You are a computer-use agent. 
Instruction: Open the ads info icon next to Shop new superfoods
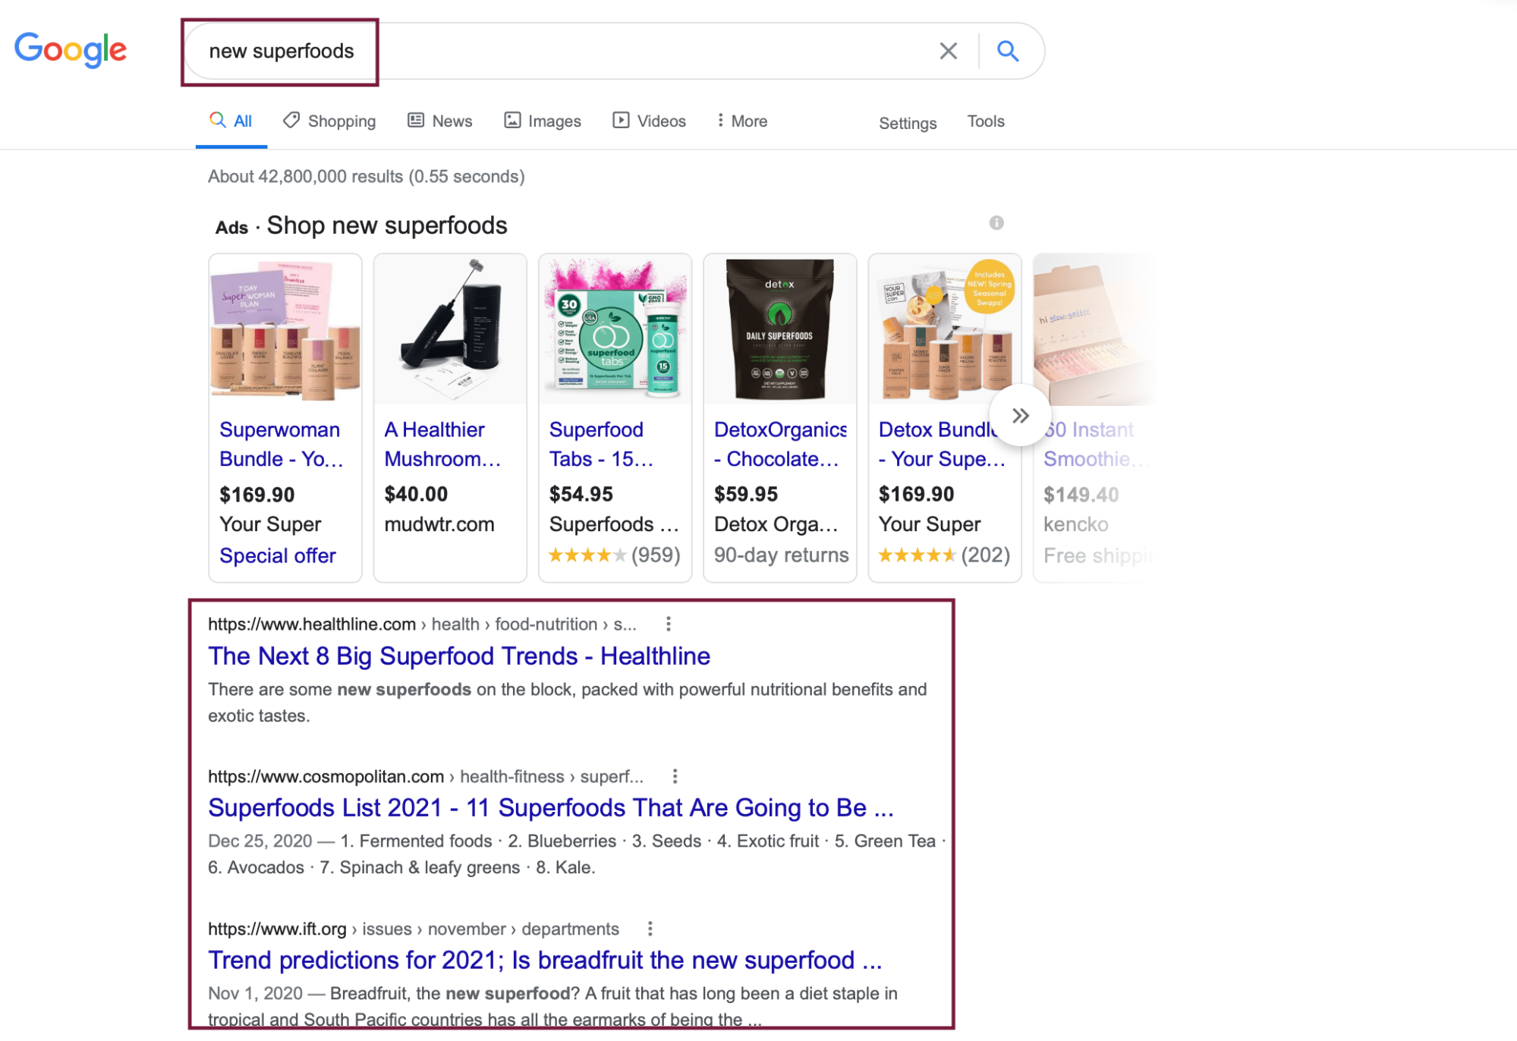click(997, 222)
